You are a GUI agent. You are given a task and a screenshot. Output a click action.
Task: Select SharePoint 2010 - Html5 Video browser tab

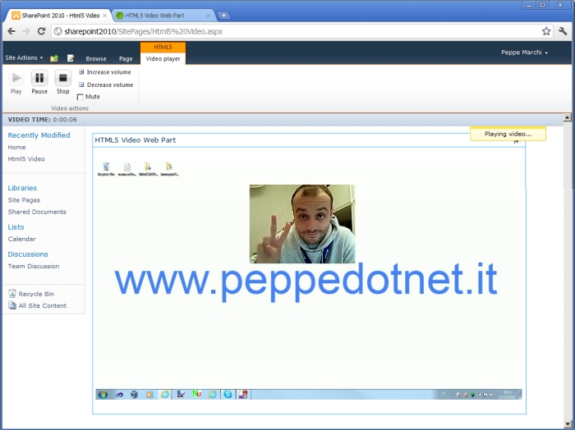(x=57, y=16)
